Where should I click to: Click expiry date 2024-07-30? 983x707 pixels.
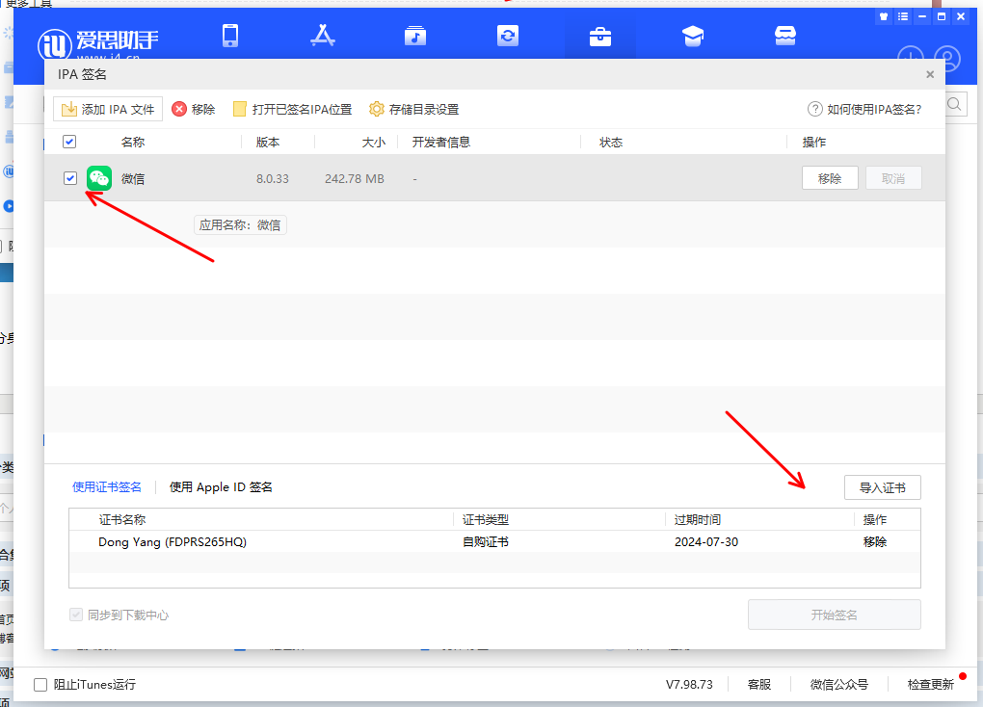tap(706, 541)
